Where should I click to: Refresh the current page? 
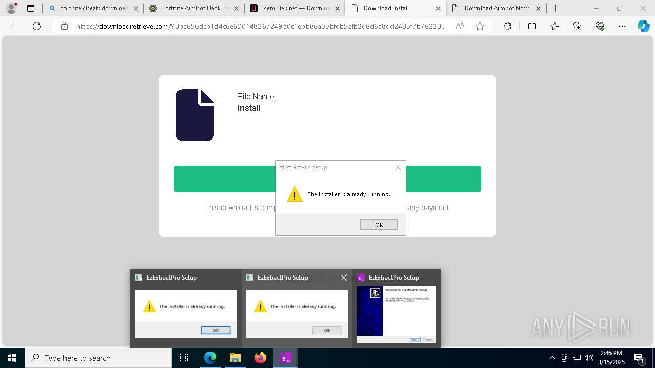coord(37,26)
